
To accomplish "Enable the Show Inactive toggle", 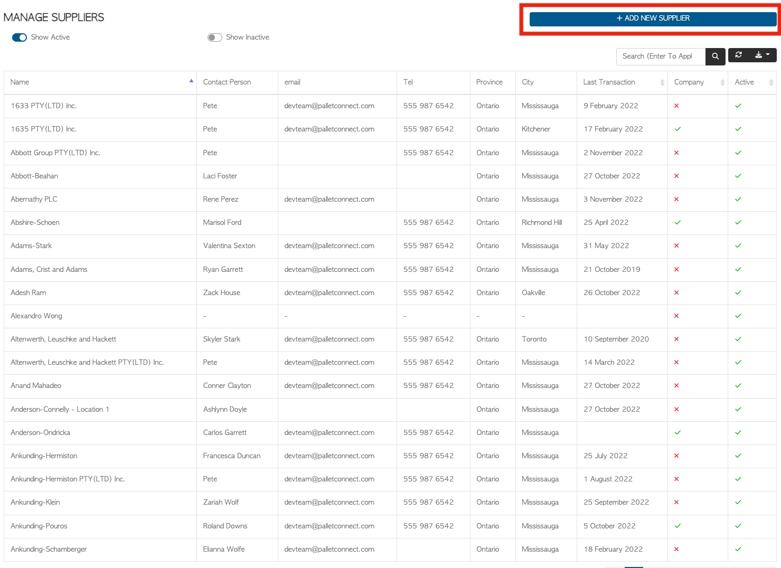I will tap(214, 37).
